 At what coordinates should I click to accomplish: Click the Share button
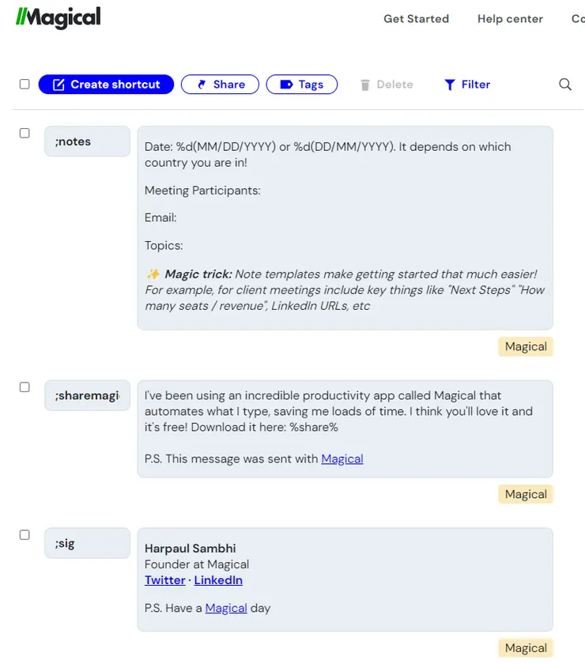220,85
